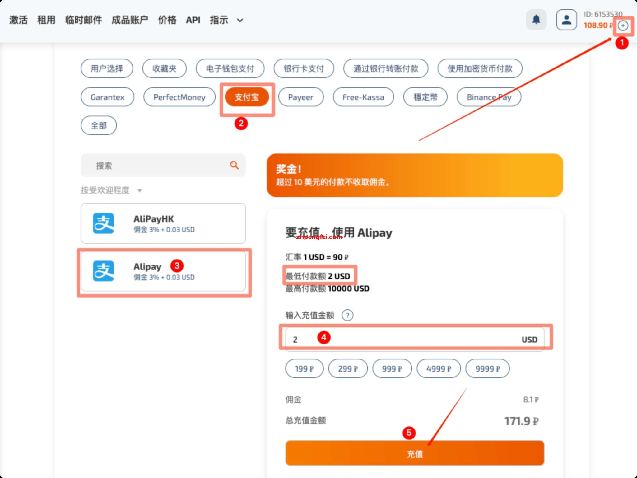Open the 租用 menu item

click(46, 20)
